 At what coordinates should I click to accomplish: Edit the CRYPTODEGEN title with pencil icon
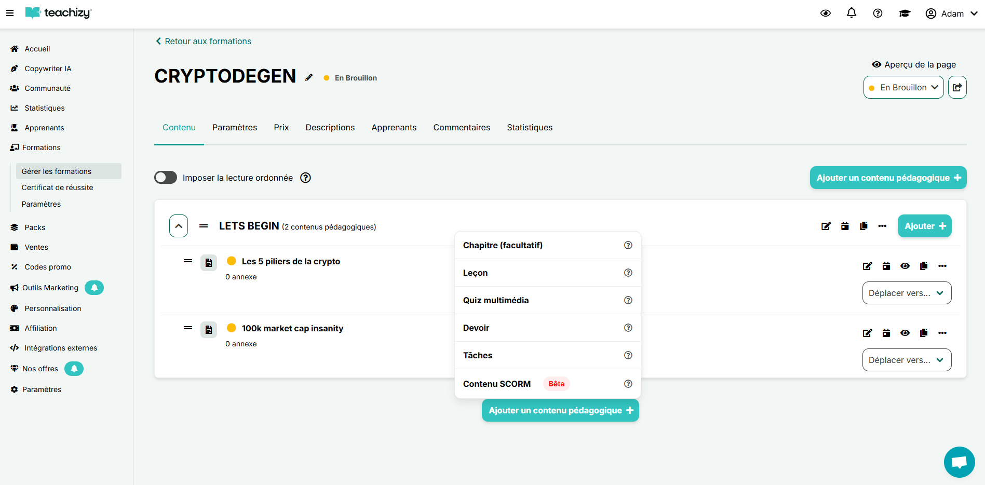click(309, 77)
